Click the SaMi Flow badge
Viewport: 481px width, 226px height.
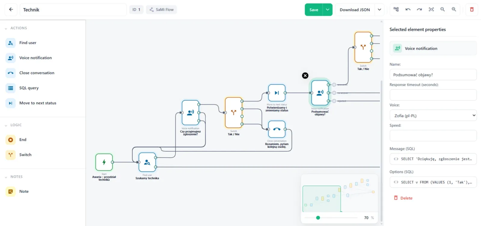pyautogui.click(x=161, y=10)
